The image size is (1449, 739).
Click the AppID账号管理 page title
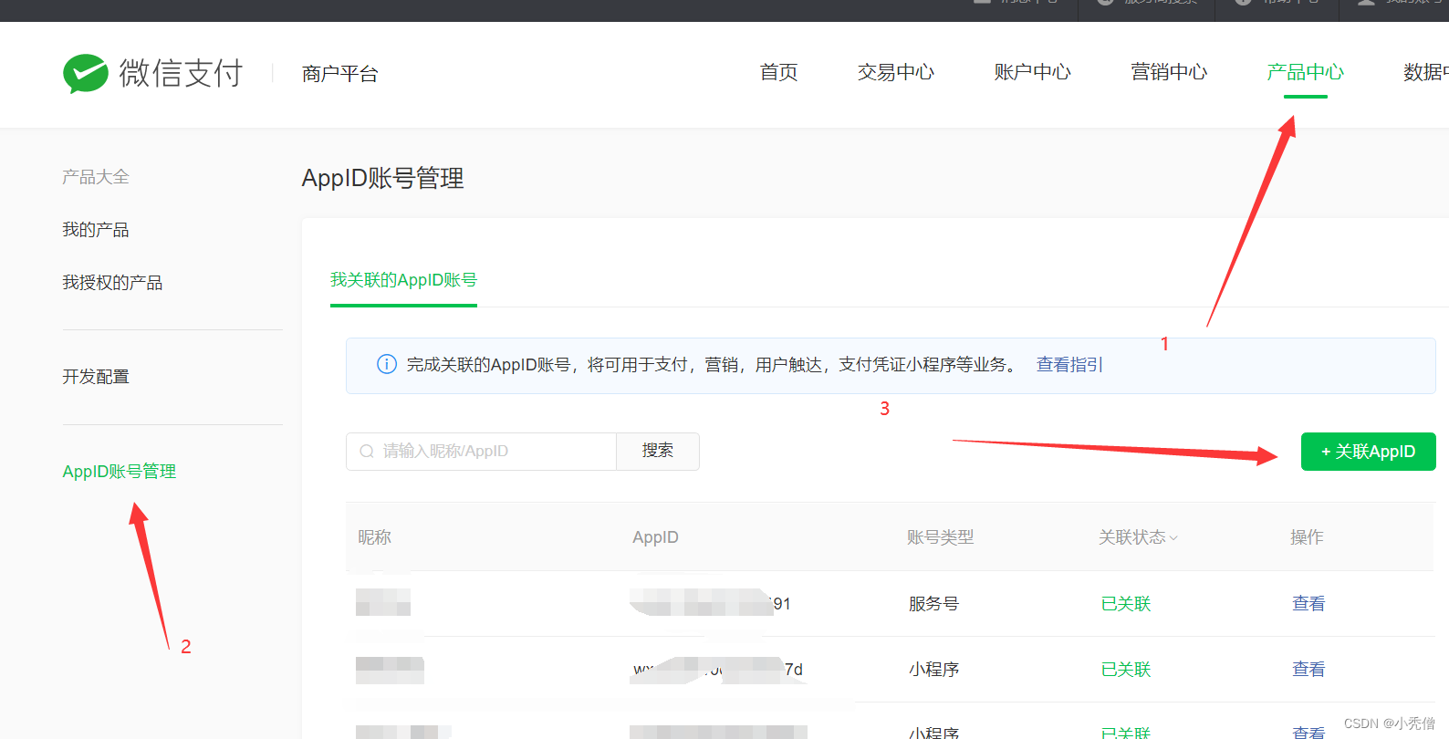[383, 178]
